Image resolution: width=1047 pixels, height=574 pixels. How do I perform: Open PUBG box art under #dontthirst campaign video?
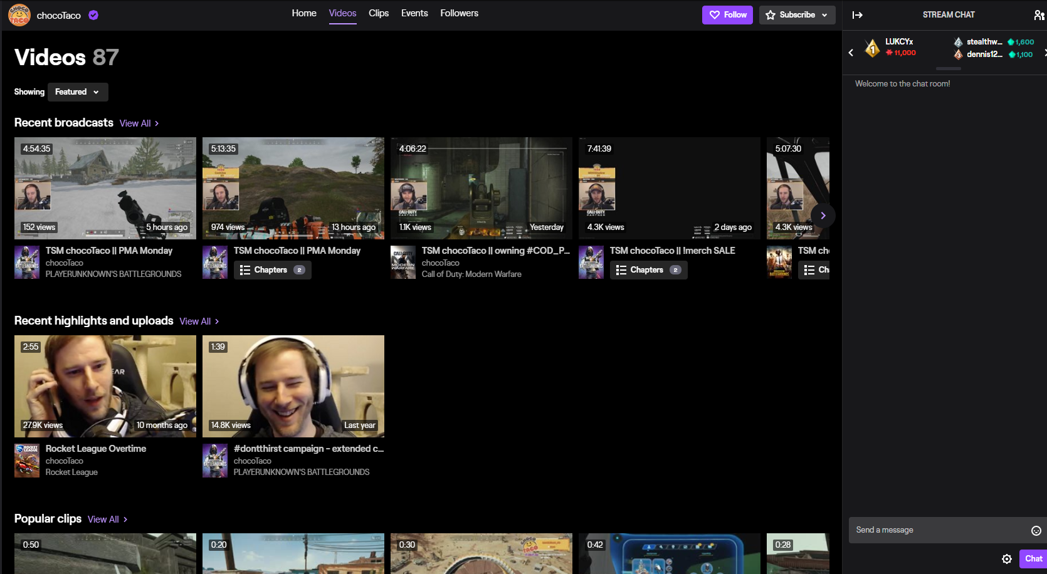click(215, 461)
